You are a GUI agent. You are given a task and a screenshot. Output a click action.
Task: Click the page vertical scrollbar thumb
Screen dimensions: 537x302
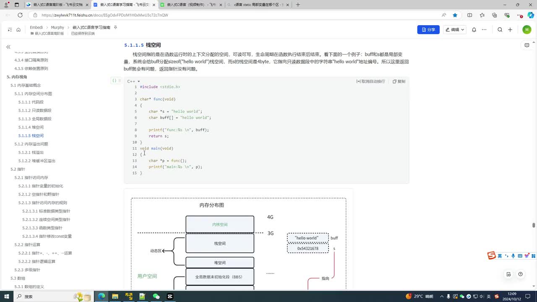click(x=534, y=225)
